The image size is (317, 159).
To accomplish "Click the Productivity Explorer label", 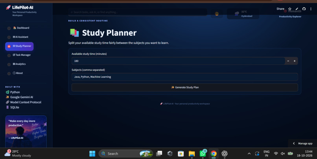I will point(290,16).
